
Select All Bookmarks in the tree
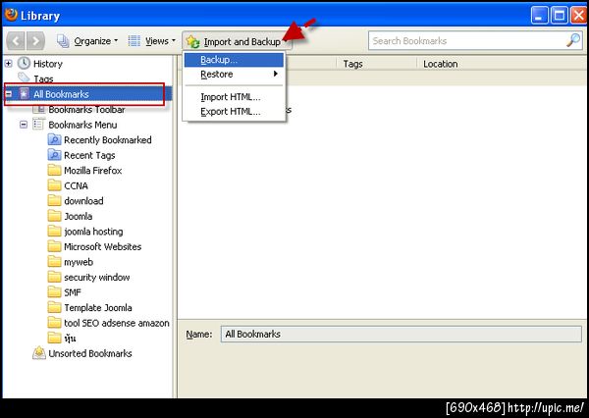coord(61,94)
